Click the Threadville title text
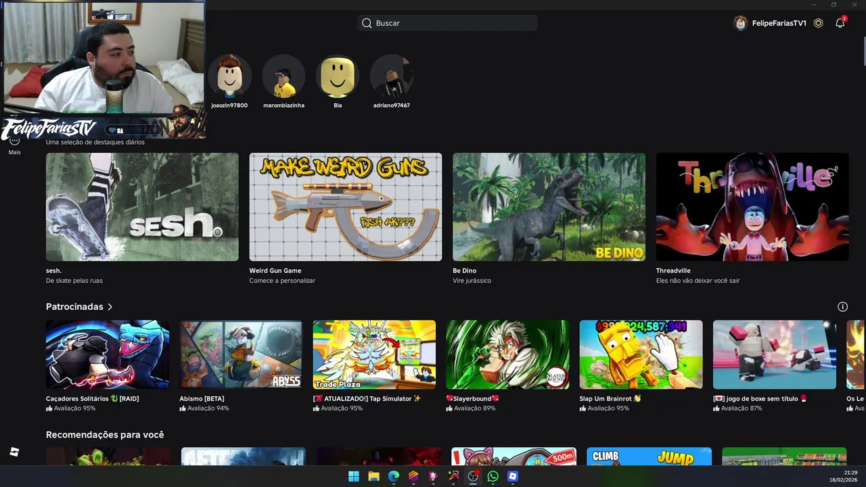Image resolution: width=866 pixels, height=487 pixels. (x=673, y=271)
